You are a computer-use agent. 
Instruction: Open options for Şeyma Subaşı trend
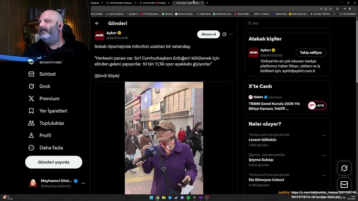point(324,155)
